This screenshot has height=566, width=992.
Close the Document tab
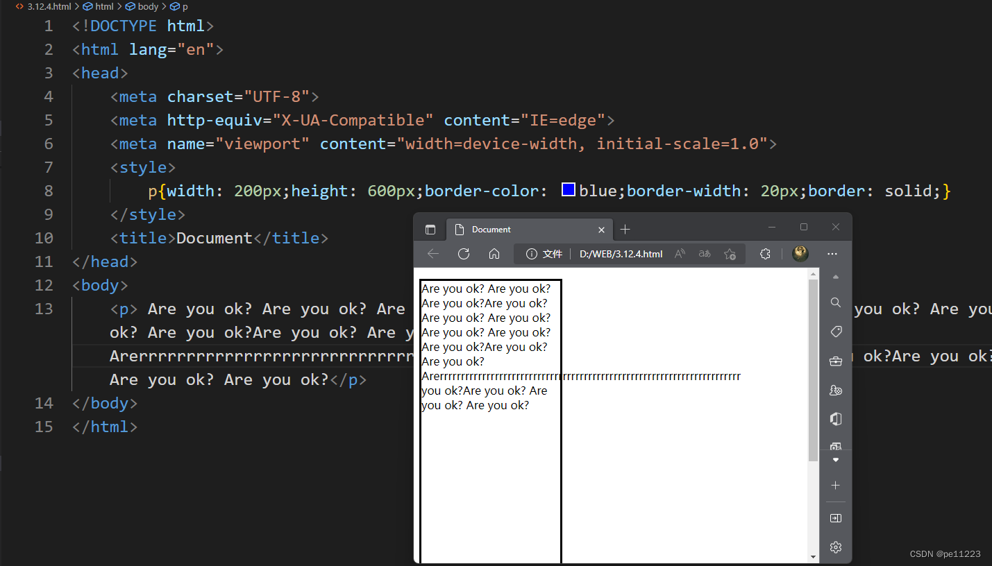click(x=601, y=230)
